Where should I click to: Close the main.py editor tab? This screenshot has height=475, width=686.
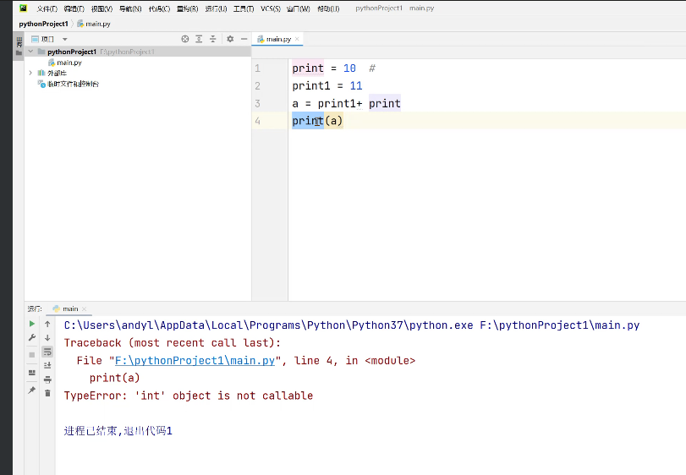click(298, 39)
